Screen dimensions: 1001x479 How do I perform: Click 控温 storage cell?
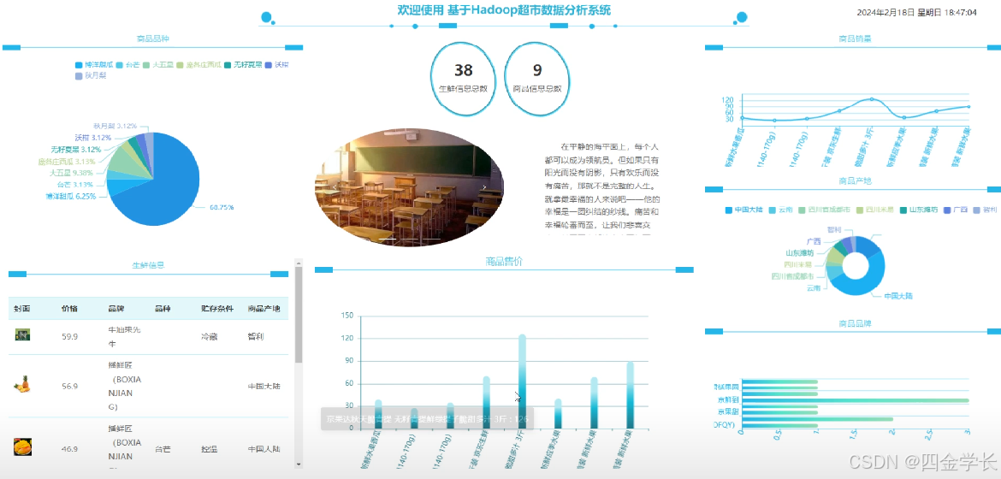pyautogui.click(x=210, y=449)
